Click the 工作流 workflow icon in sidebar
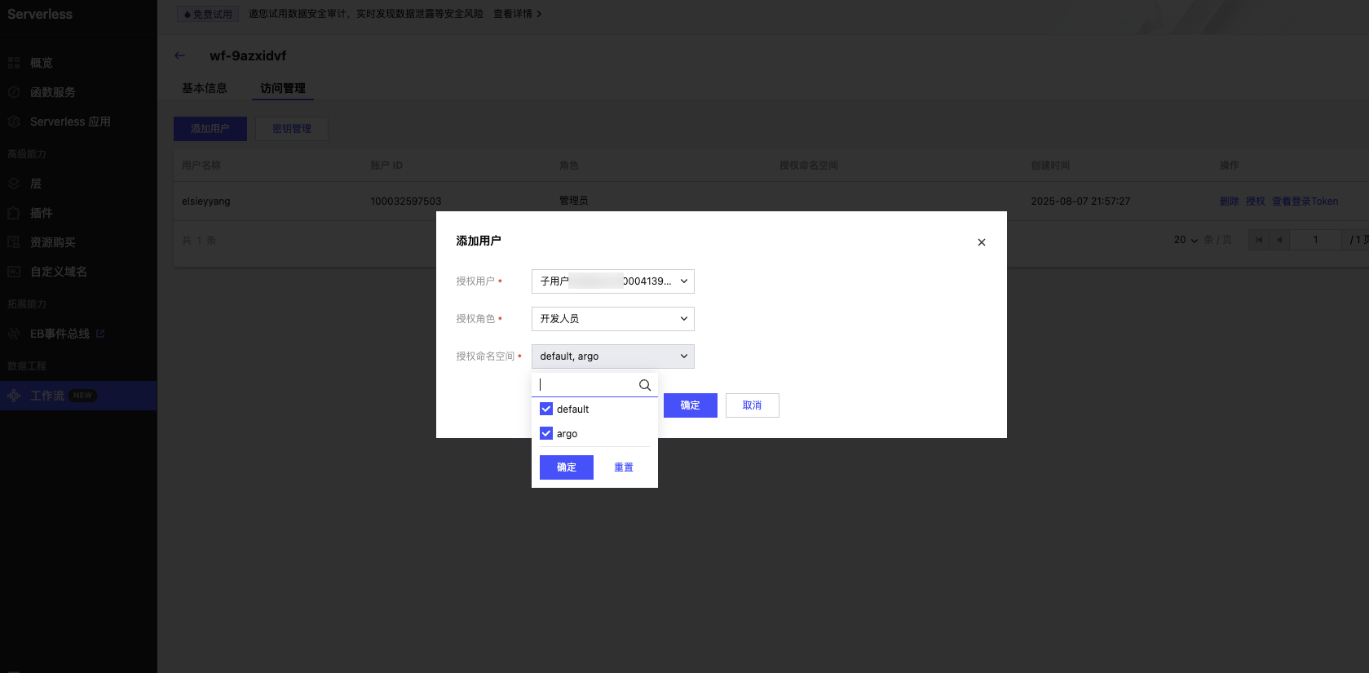 pos(14,396)
